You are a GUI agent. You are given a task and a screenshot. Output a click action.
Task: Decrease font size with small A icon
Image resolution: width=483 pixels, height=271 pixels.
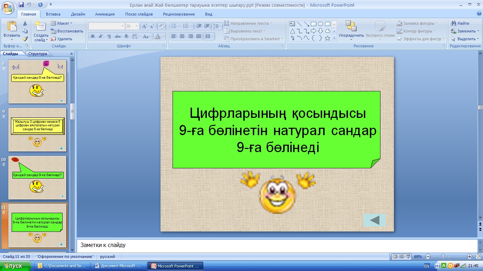152,26
